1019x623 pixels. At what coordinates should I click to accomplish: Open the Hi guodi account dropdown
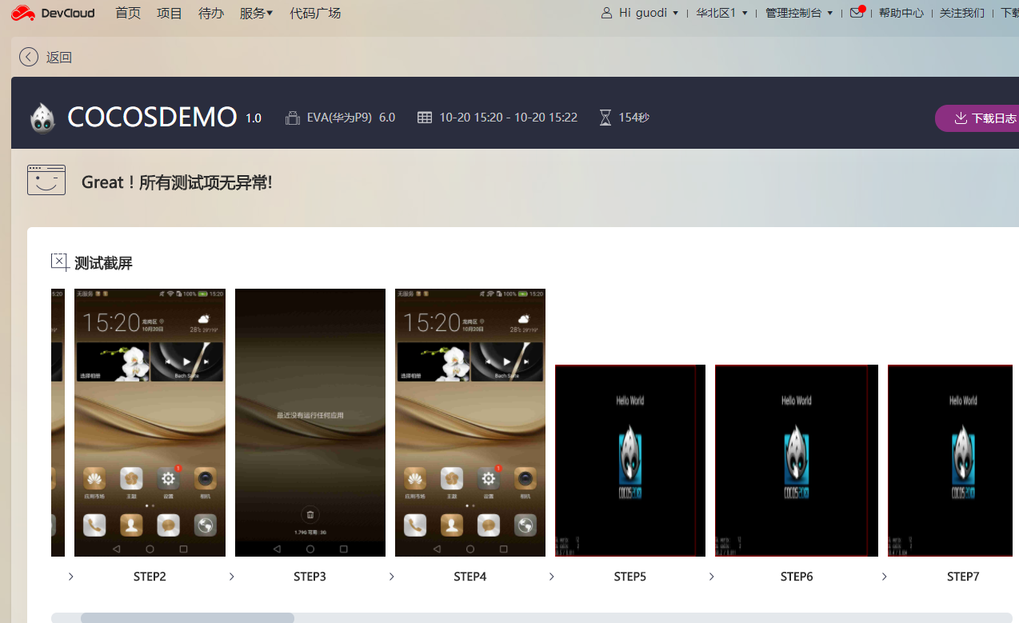pos(649,13)
